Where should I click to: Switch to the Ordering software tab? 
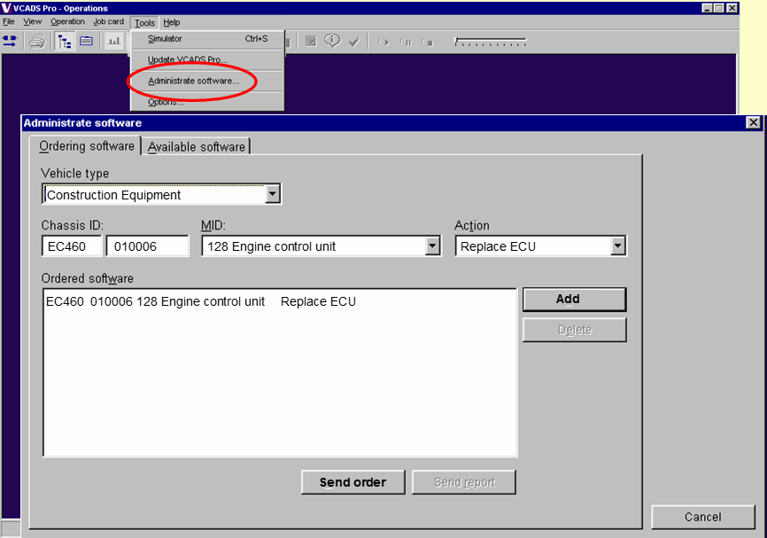(87, 146)
